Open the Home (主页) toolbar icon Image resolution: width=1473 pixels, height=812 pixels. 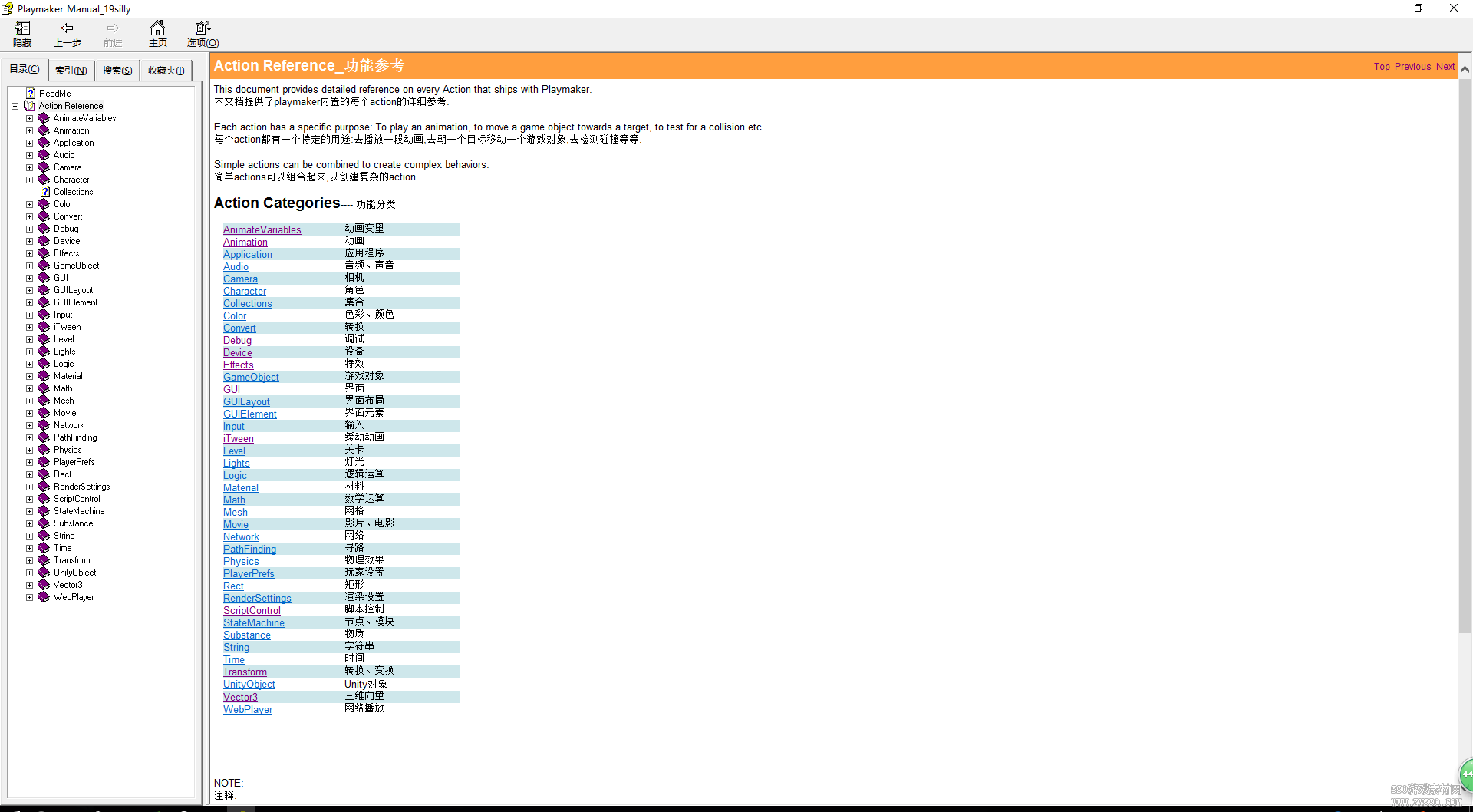[157, 28]
